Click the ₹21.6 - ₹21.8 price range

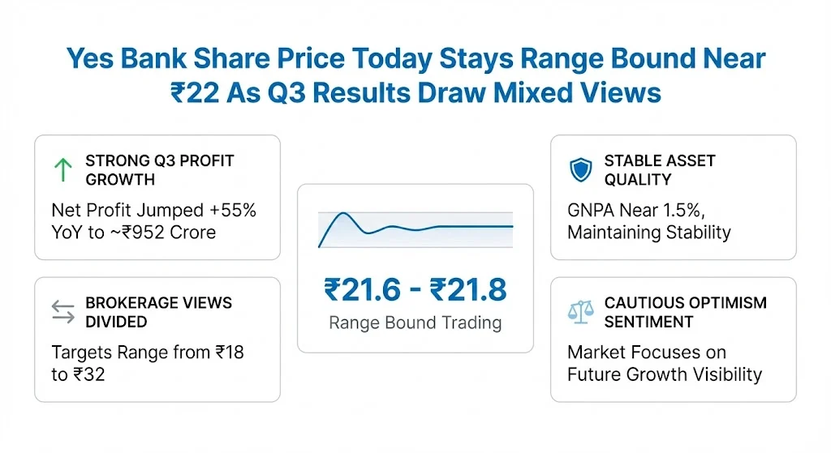click(415, 289)
